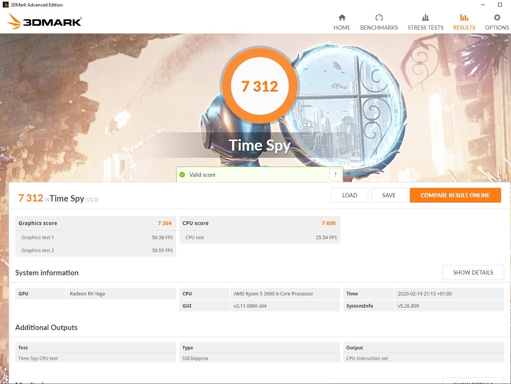The image size is (511, 384).
Task: Click the Results bar chart icon
Action: pos(464,17)
